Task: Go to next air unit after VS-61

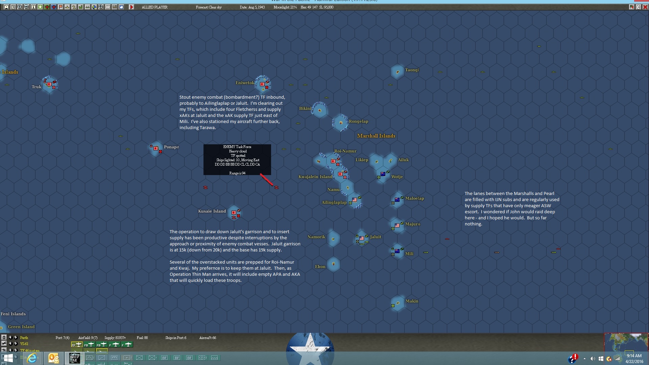Action: (16, 343)
